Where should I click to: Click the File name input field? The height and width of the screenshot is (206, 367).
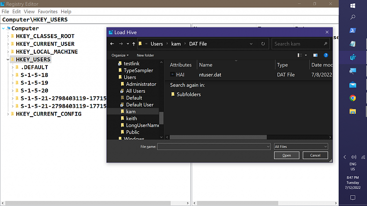pos(213,146)
